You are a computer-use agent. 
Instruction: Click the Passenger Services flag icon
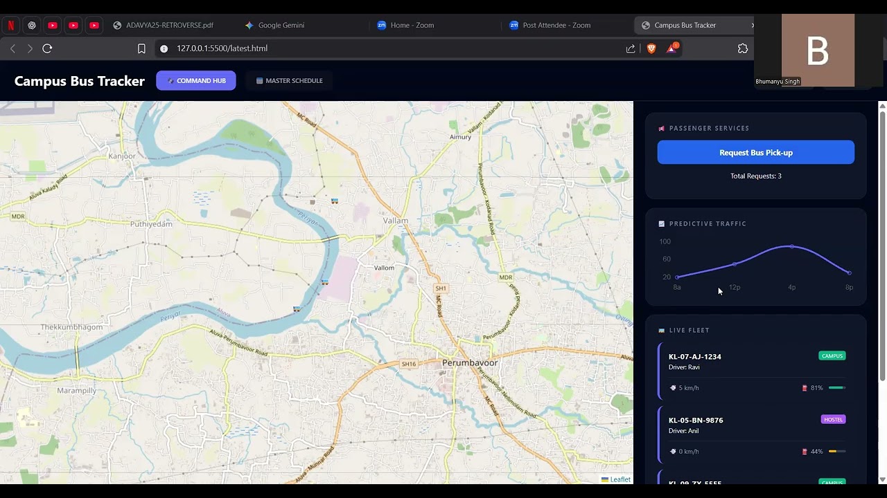pos(662,128)
